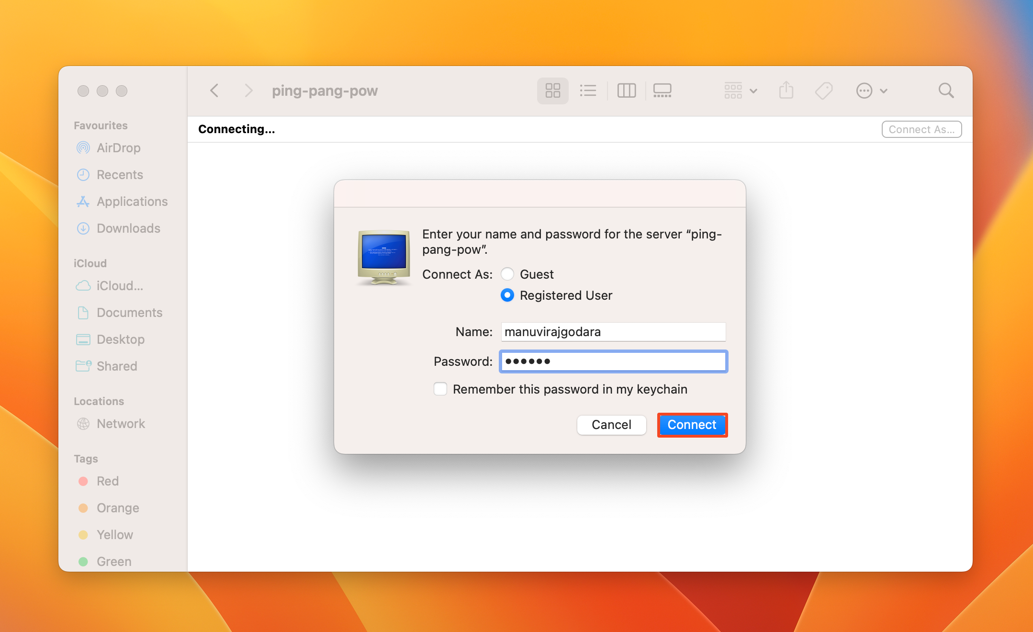The image size is (1033, 632).
Task: Open AirdDrop in Favourites sidebar
Action: pyautogui.click(x=118, y=147)
